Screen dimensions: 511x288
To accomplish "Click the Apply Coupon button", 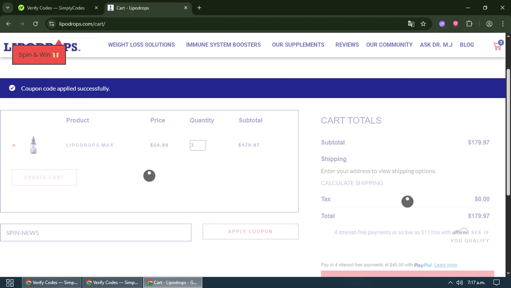I will click(x=250, y=232).
